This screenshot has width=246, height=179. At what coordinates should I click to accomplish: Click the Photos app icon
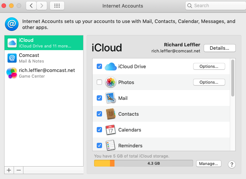tap(110, 83)
